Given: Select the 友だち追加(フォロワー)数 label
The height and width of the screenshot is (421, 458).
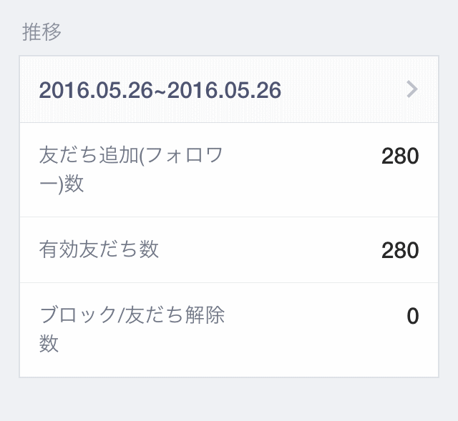Looking at the screenshot, I should point(131,169).
